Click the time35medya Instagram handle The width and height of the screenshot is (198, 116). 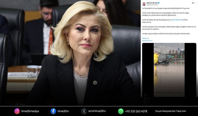click(x=30, y=111)
